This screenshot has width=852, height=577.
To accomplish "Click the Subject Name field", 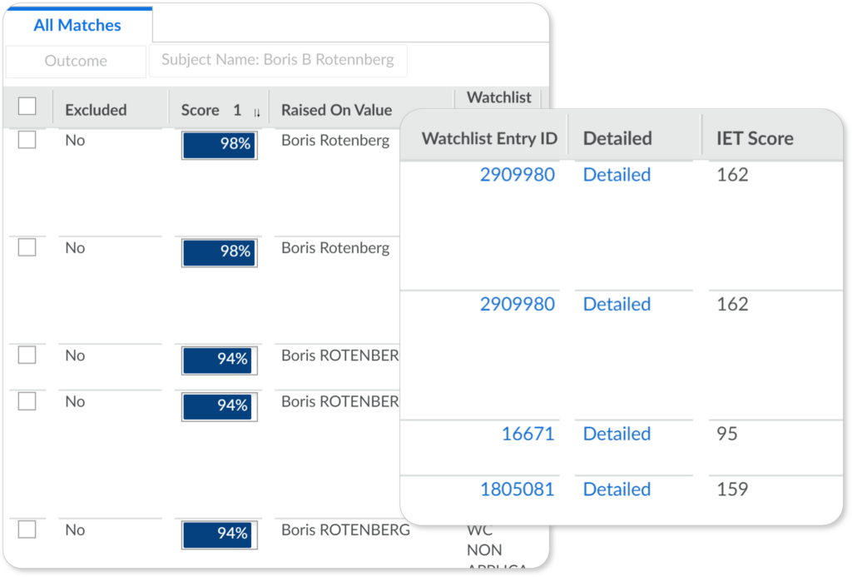I will (x=278, y=61).
